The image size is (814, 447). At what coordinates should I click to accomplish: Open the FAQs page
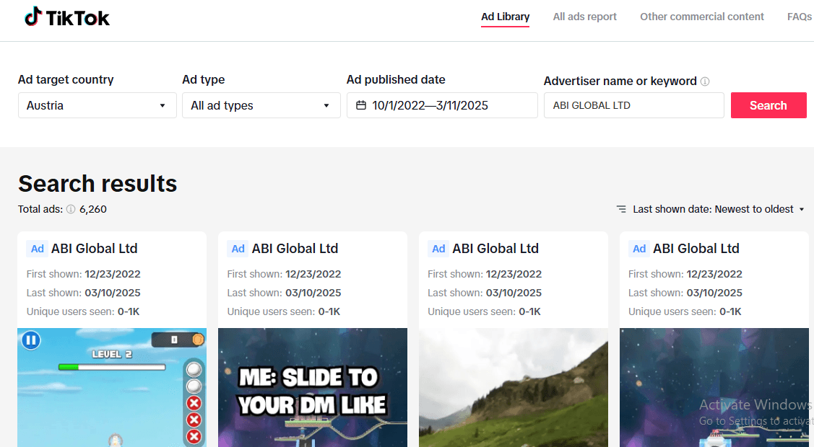pyautogui.click(x=799, y=17)
